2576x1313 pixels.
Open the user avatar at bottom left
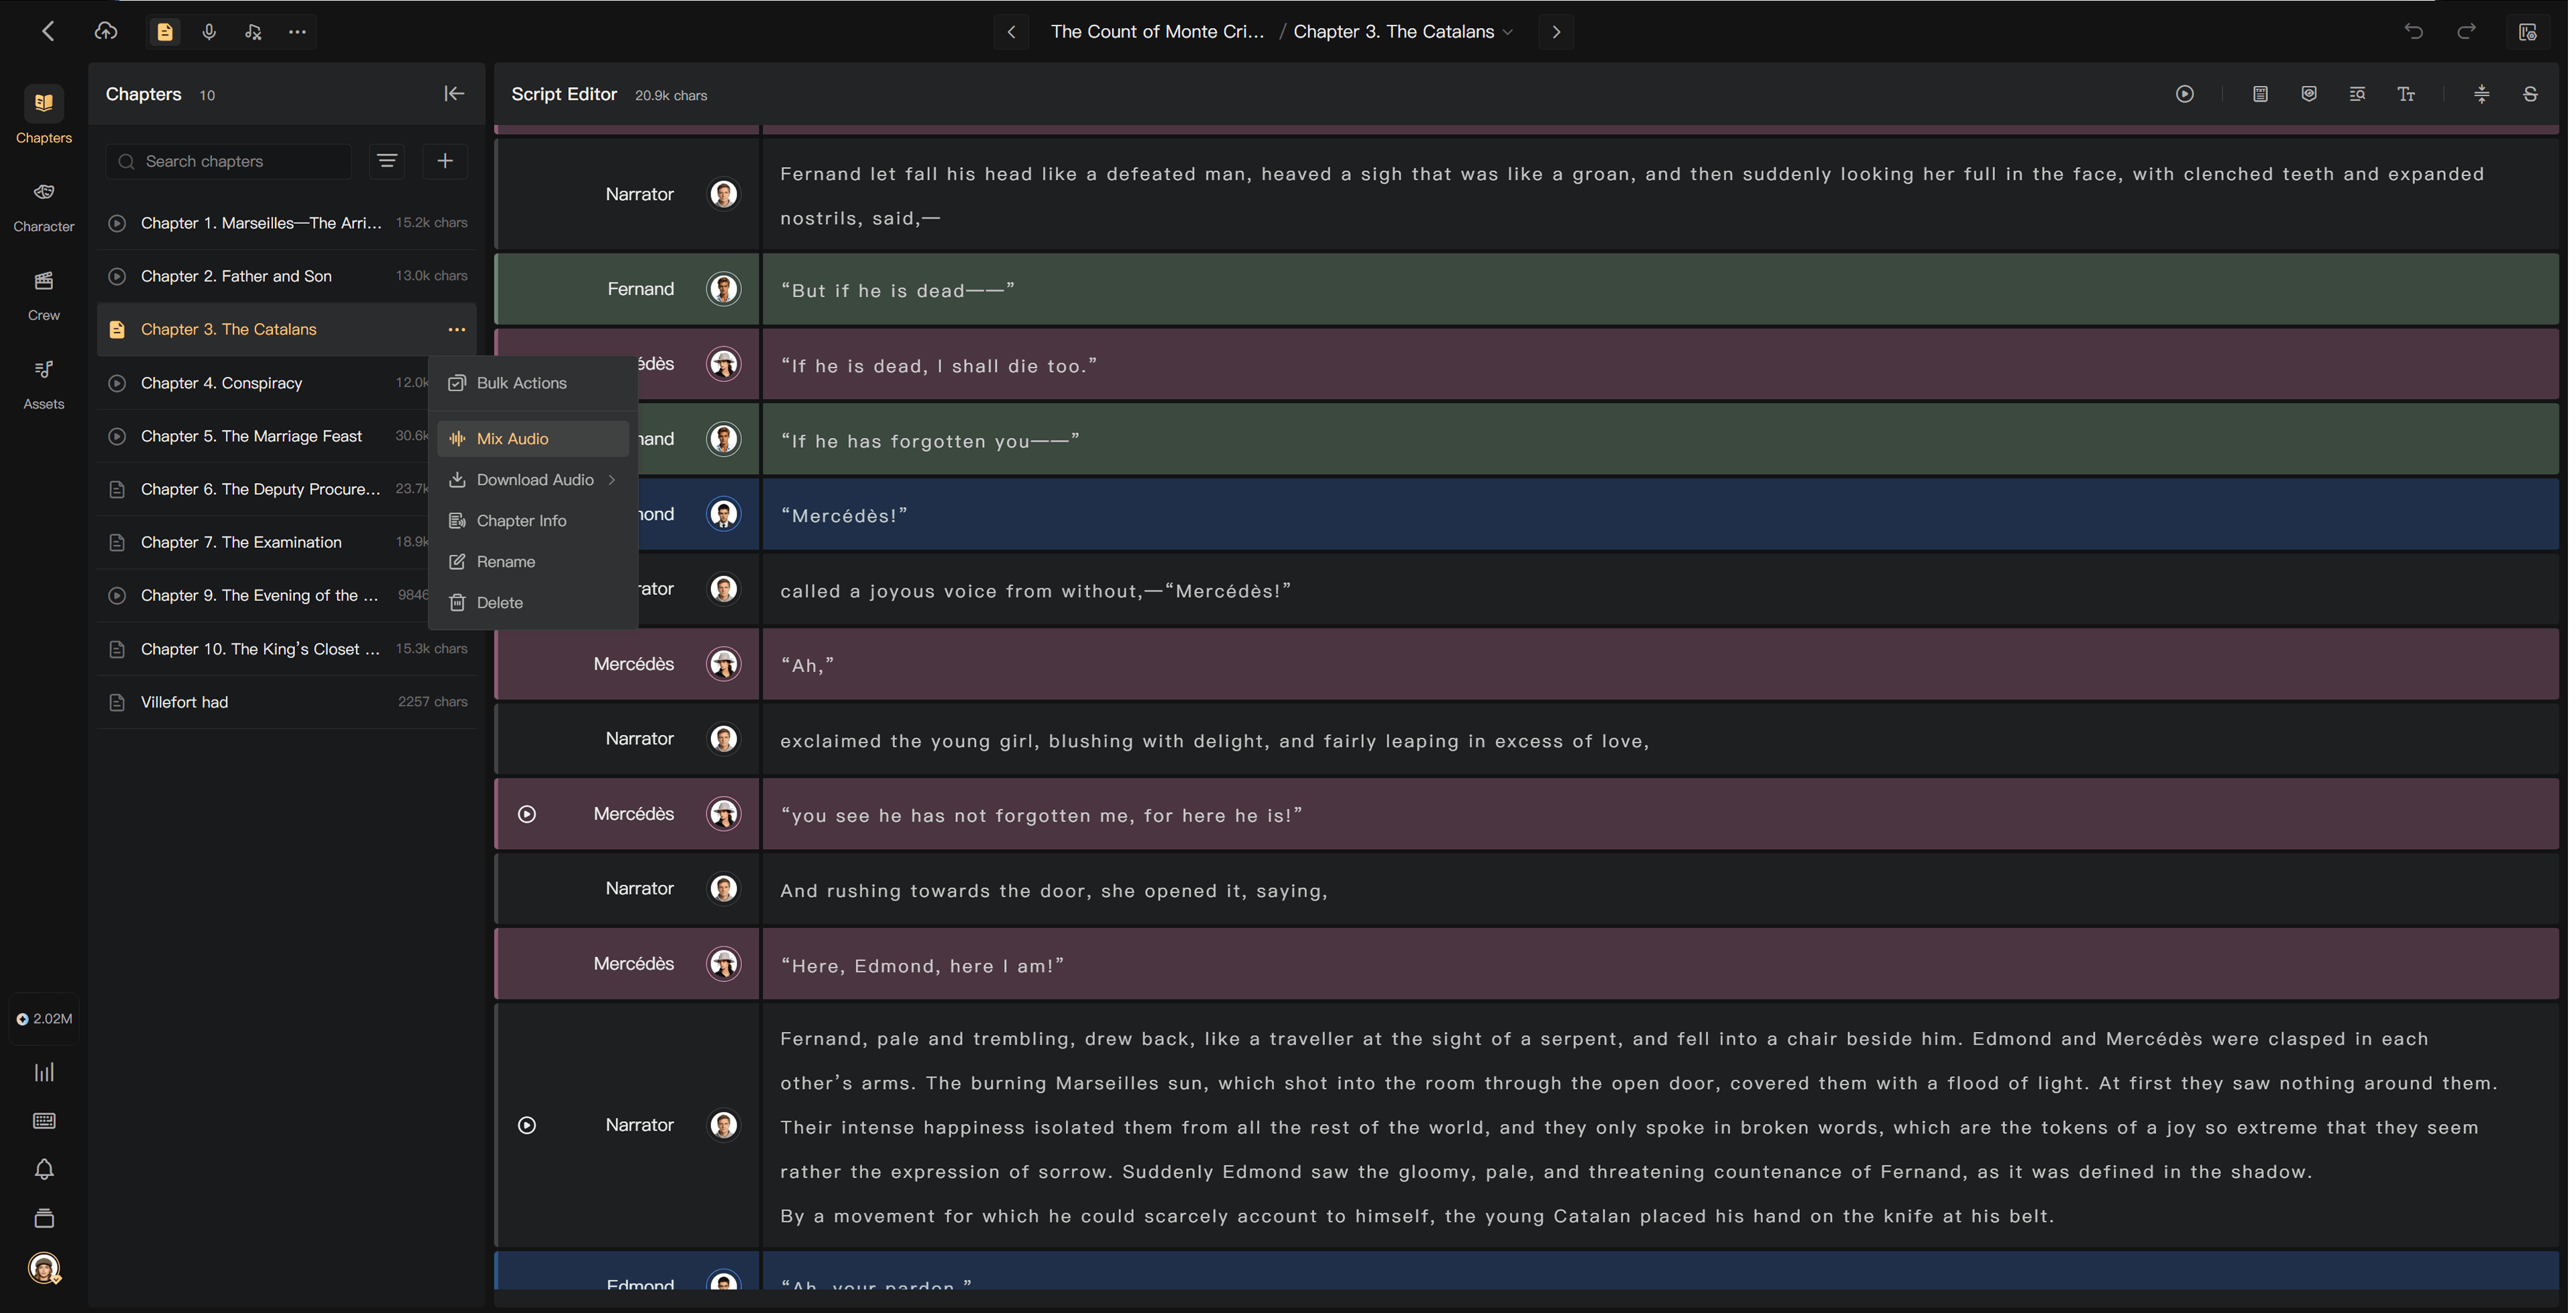click(x=44, y=1268)
